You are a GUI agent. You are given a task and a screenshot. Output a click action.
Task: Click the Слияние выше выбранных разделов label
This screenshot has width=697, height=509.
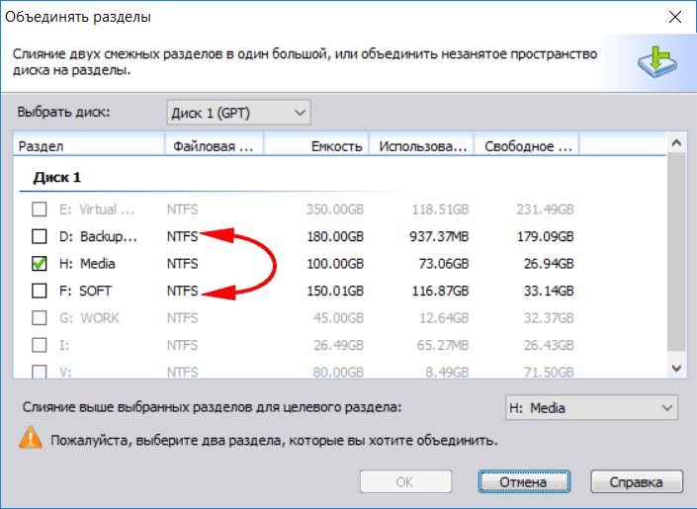pos(212,407)
